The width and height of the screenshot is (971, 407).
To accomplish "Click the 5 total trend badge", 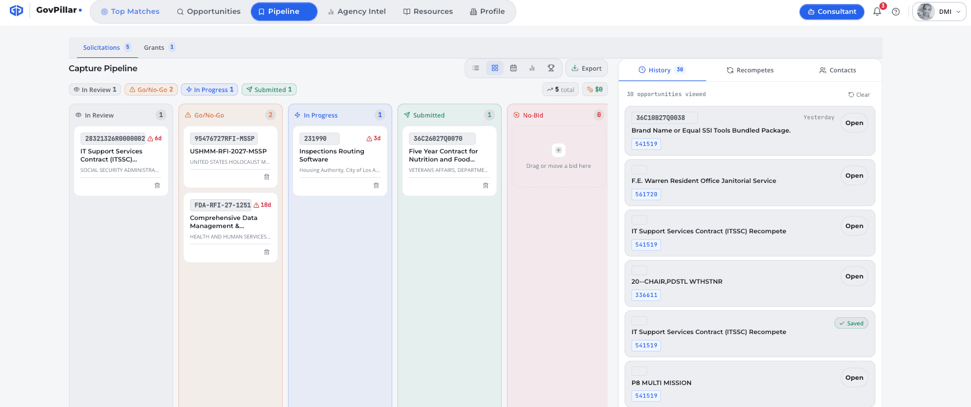I will coord(560,90).
